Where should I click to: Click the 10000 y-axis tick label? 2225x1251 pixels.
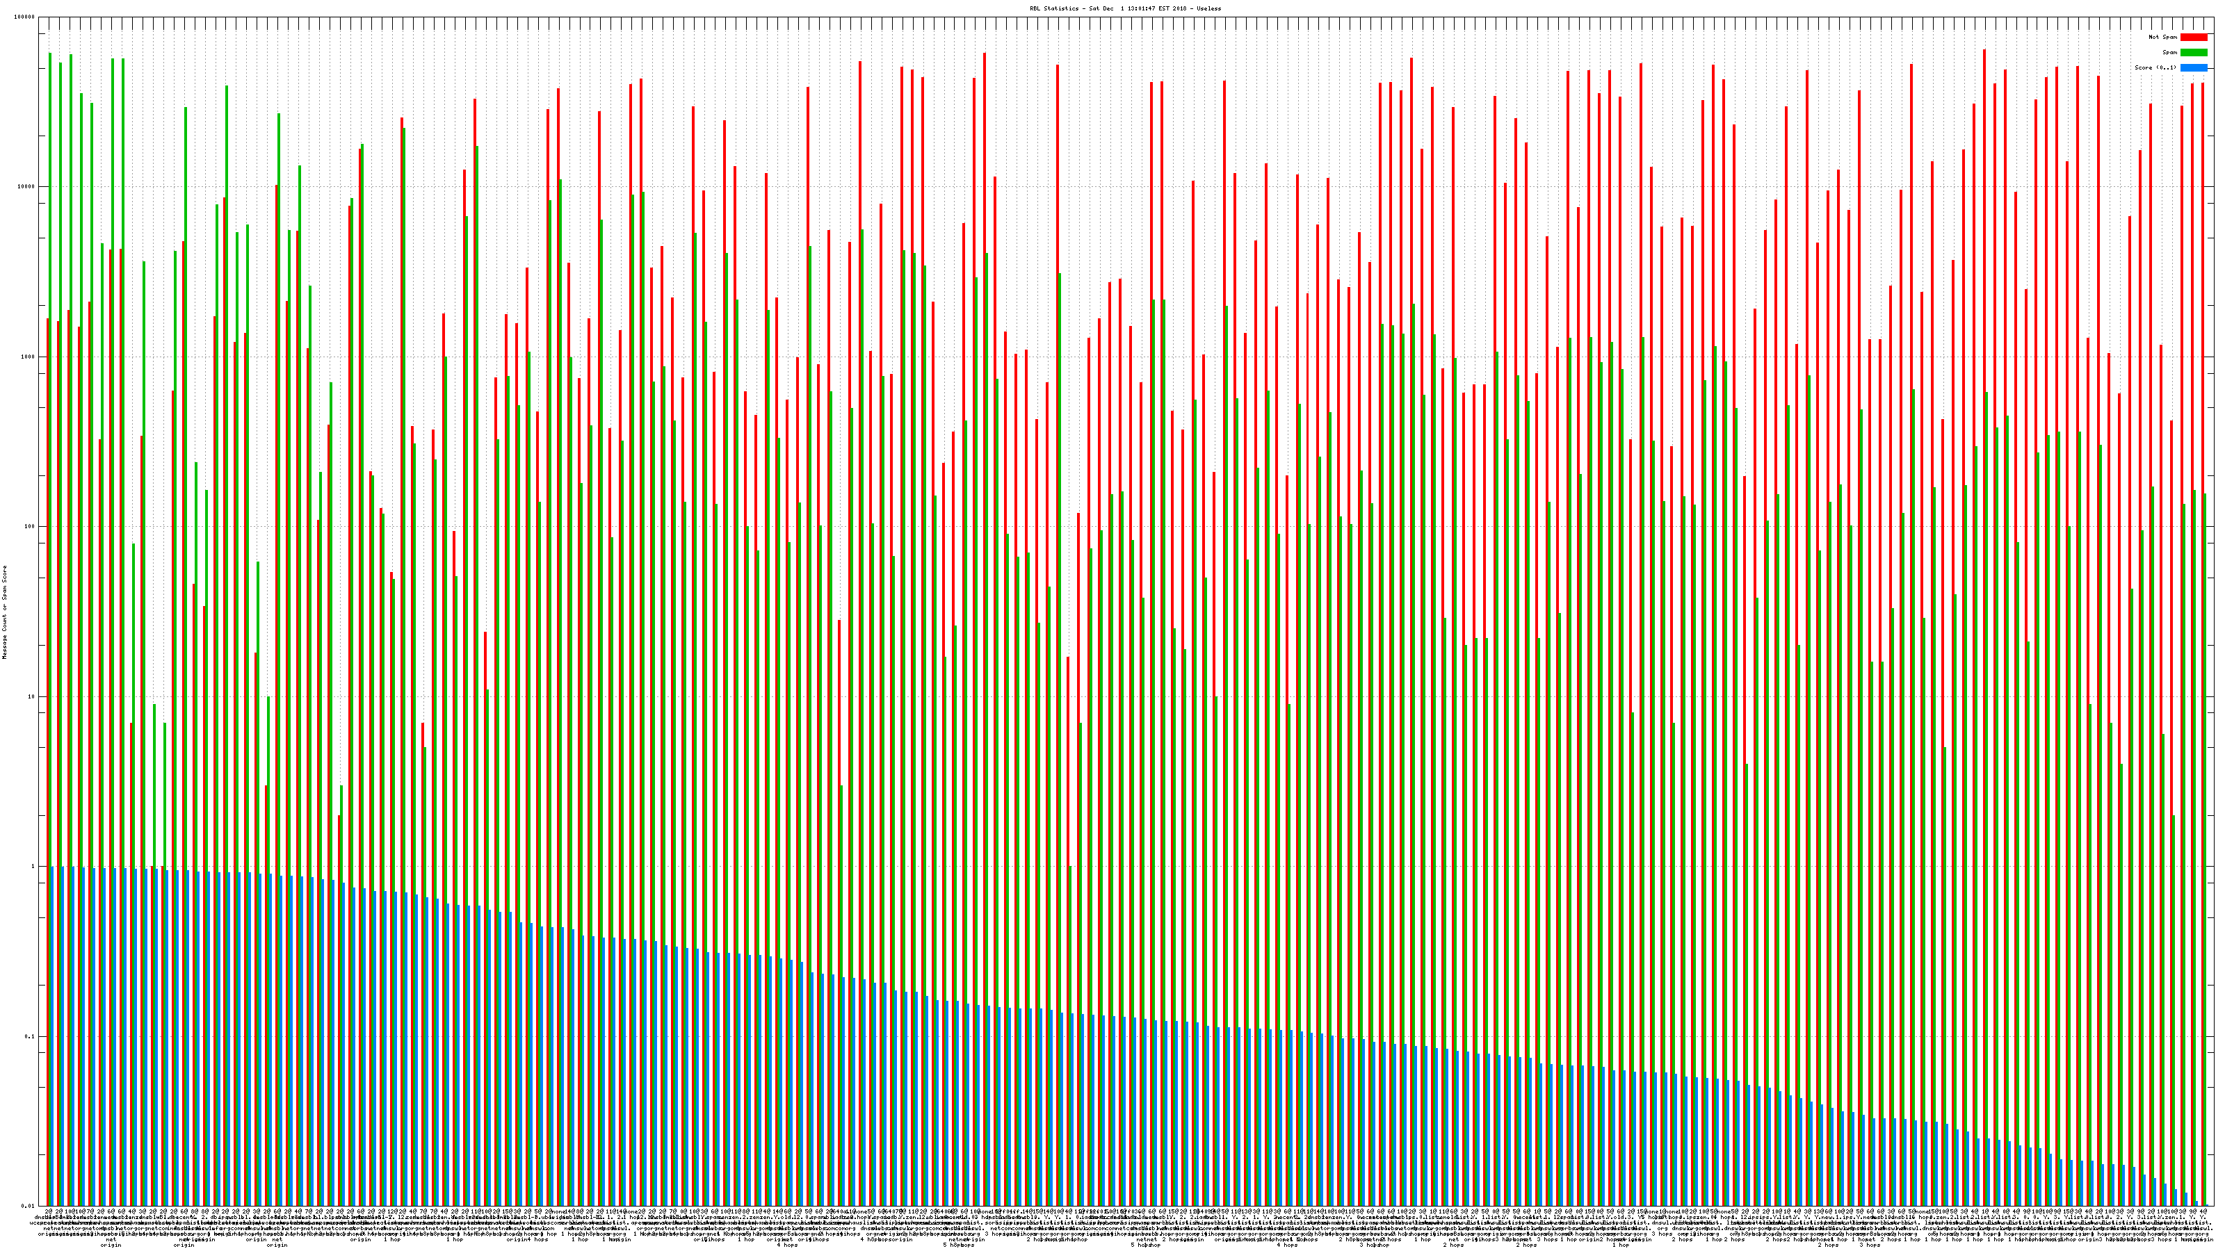point(27,188)
